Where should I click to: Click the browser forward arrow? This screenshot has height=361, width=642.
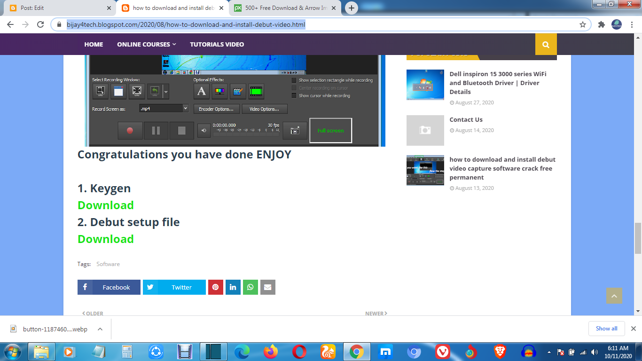tap(25, 24)
